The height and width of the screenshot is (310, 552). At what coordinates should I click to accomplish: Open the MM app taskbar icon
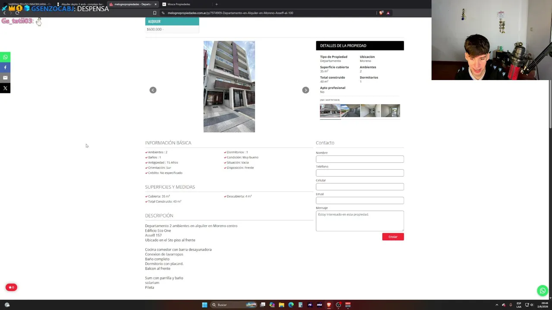point(319,305)
